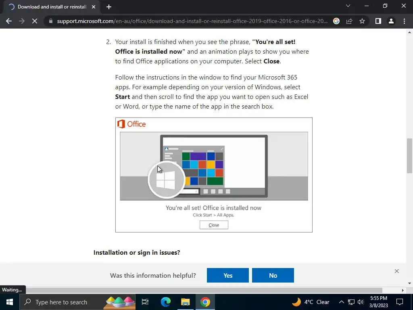Open the Windows Start menu

[10, 302]
